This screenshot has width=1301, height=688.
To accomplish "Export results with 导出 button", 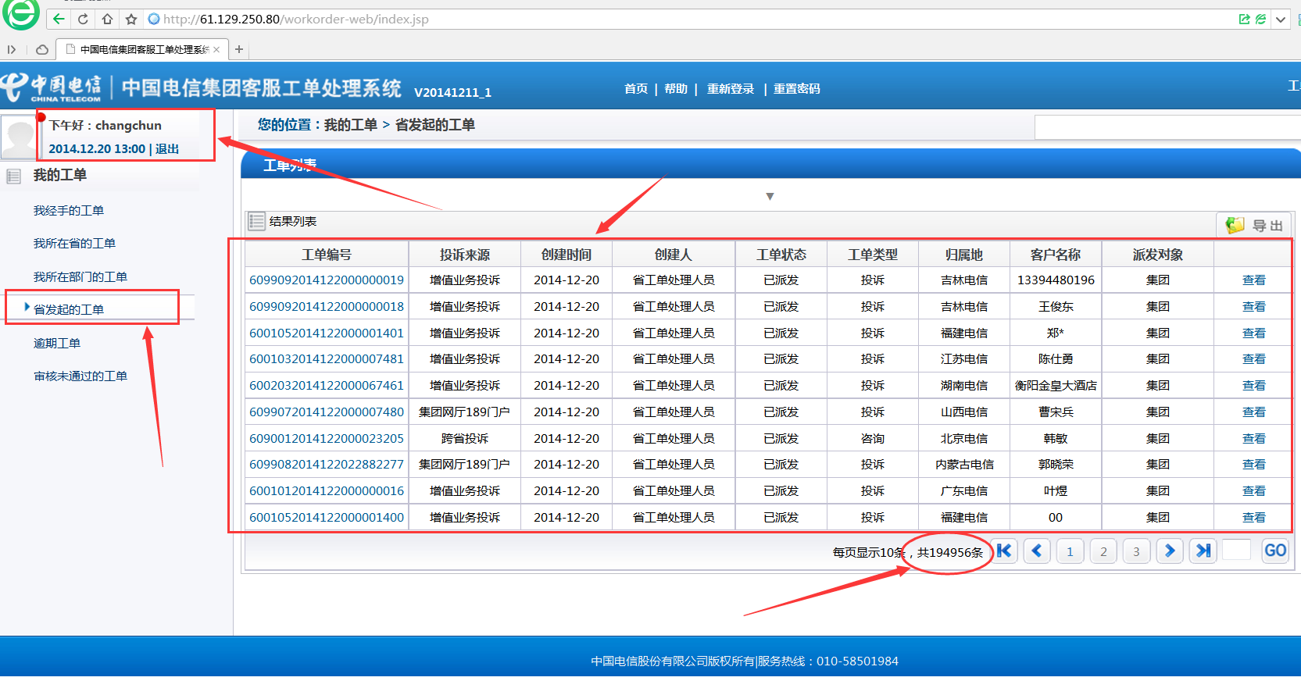I will coord(1254,225).
